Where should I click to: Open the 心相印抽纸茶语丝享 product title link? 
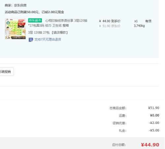pyautogui.click(x=58, y=23)
